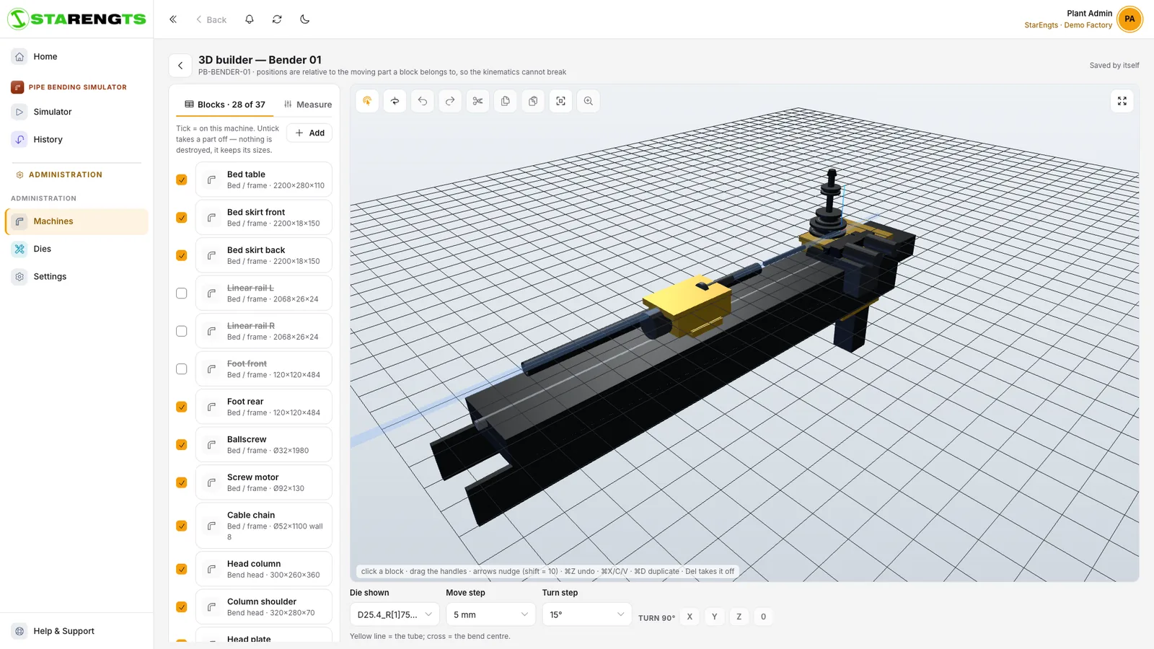The width and height of the screenshot is (1154, 649).
Task: Add a new block
Action: [x=309, y=133]
